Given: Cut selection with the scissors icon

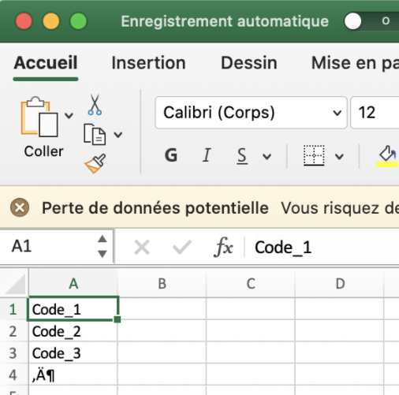Looking at the screenshot, I should (x=95, y=105).
